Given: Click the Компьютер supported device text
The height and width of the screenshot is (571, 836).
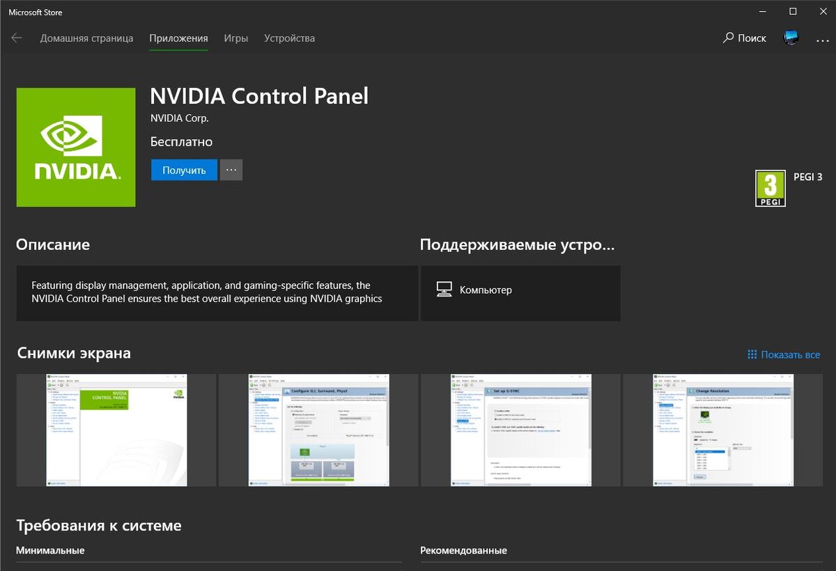Looking at the screenshot, I should point(486,290).
